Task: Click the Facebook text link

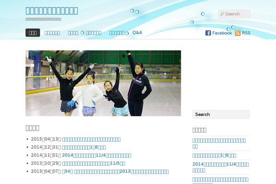Action: pos(222,33)
